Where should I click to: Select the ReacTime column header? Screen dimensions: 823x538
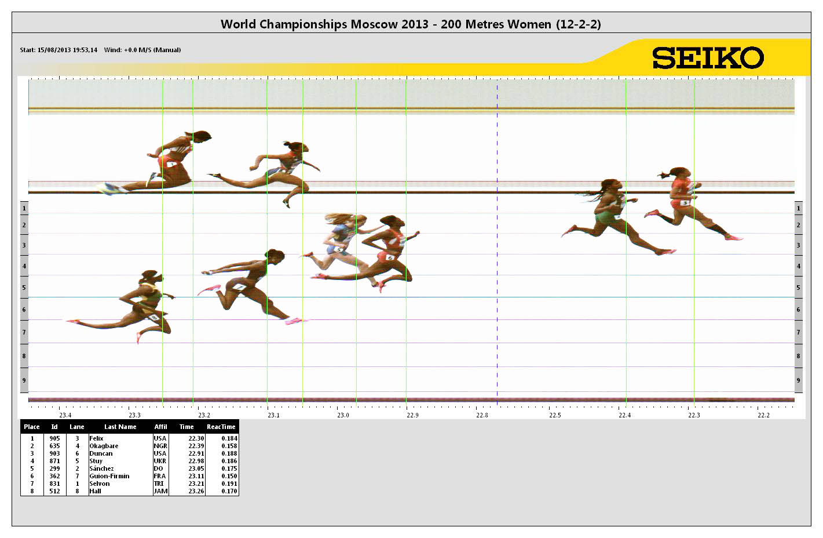click(x=221, y=427)
